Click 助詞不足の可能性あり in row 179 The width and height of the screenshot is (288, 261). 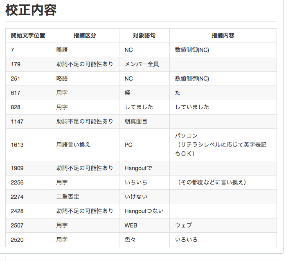(85, 64)
